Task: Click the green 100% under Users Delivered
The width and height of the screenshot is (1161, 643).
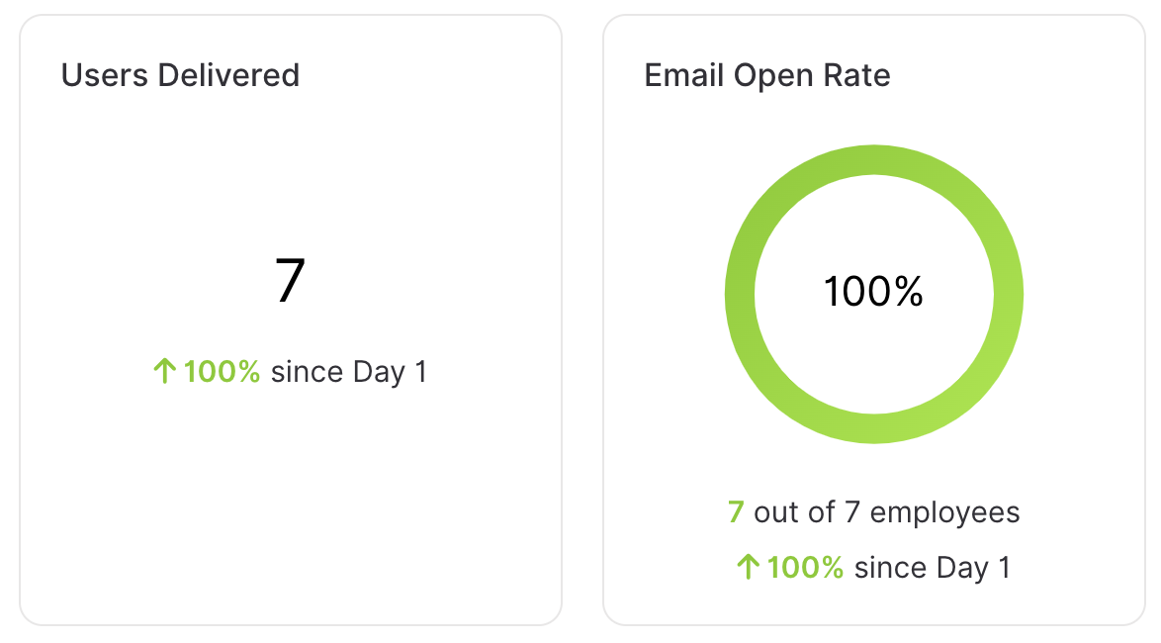Action: click(x=222, y=372)
